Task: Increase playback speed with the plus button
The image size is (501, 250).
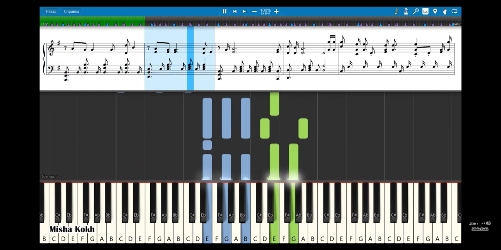Action: 276,11
